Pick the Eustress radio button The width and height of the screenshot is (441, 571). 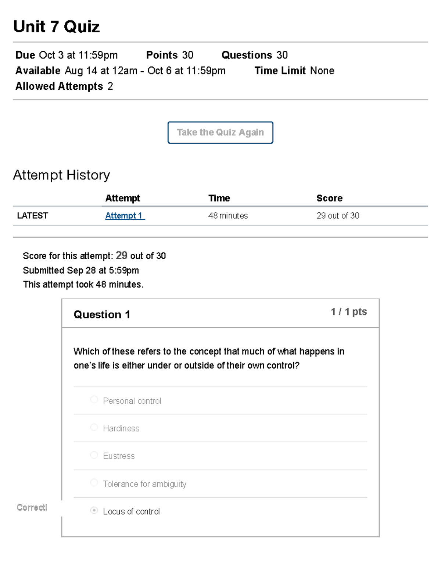tap(94, 455)
